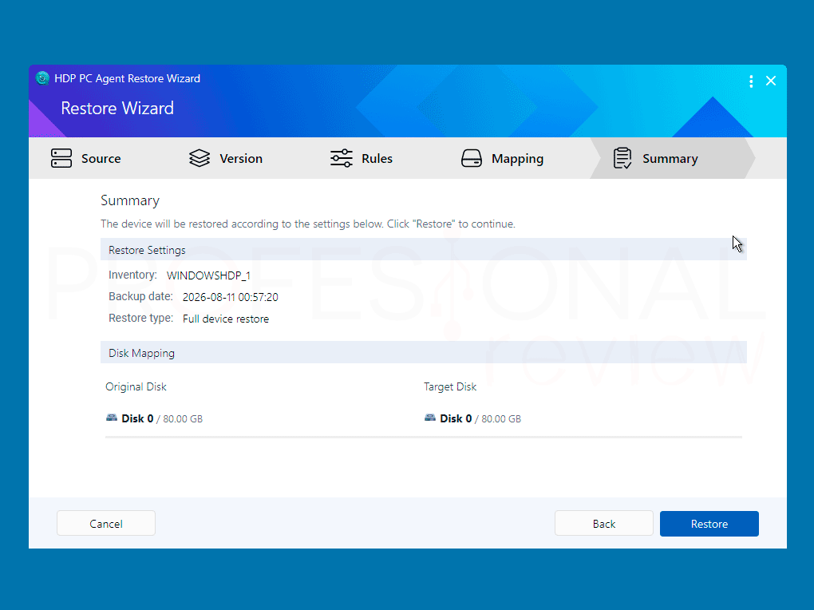Go to the Source step tab
Image resolution: width=814 pixels, height=610 pixels.
pos(86,158)
